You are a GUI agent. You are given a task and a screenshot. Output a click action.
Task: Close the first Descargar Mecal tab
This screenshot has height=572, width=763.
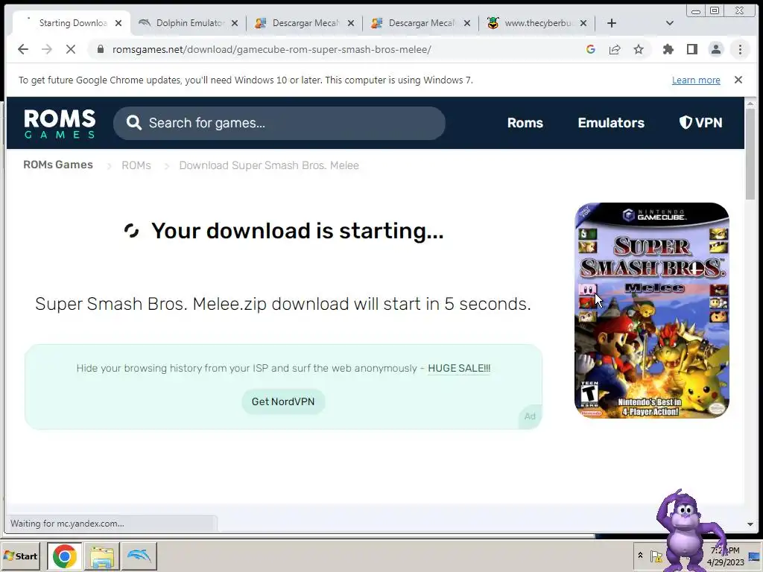click(x=351, y=23)
